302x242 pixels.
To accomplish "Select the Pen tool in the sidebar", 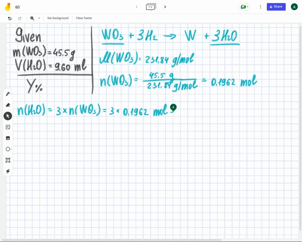I will pyautogui.click(x=8, y=94).
